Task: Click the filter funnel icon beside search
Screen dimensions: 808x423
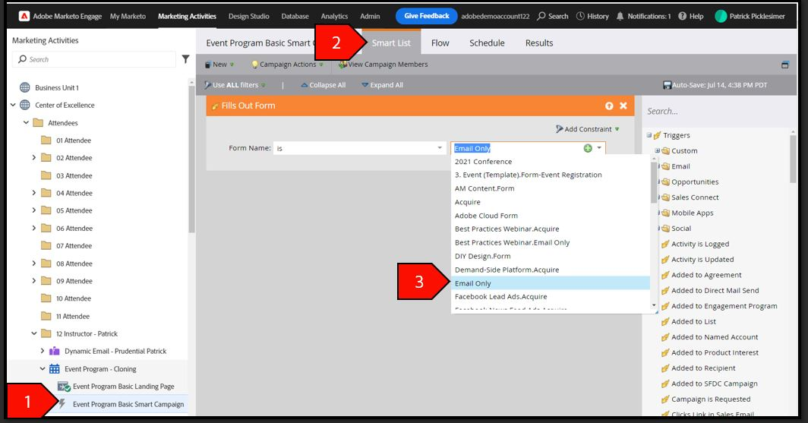Action: [x=185, y=59]
